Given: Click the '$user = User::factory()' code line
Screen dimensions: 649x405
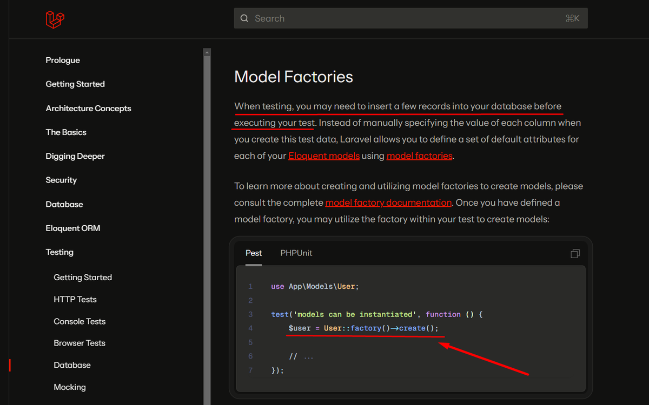Looking at the screenshot, I should pos(363,328).
